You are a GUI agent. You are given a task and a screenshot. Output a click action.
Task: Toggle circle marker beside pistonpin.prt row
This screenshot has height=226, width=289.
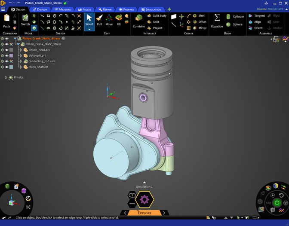coord(2,55)
